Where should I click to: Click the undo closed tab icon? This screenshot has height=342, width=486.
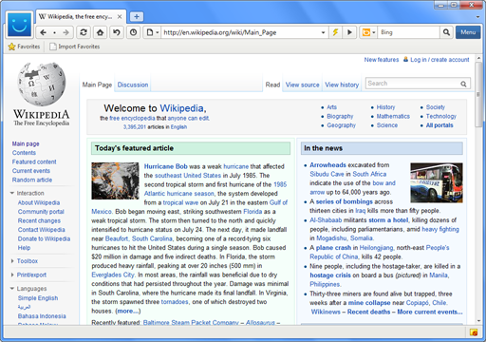[x=117, y=32]
